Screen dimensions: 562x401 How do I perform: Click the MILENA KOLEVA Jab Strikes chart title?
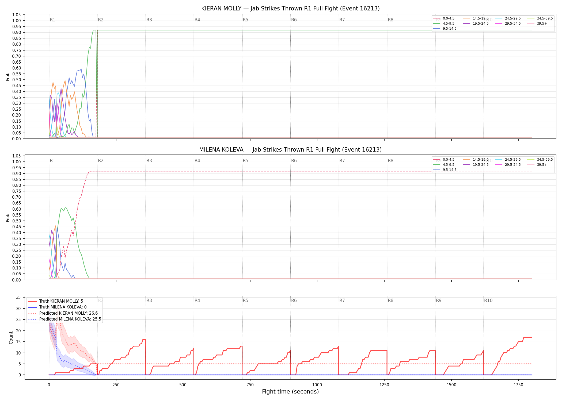(290, 150)
